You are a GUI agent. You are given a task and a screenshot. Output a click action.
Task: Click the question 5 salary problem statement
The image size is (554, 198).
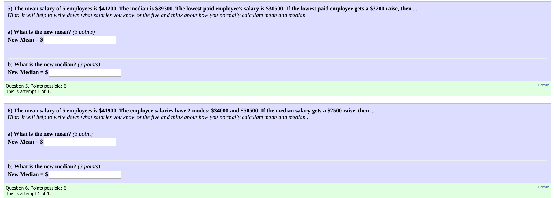tap(212, 9)
